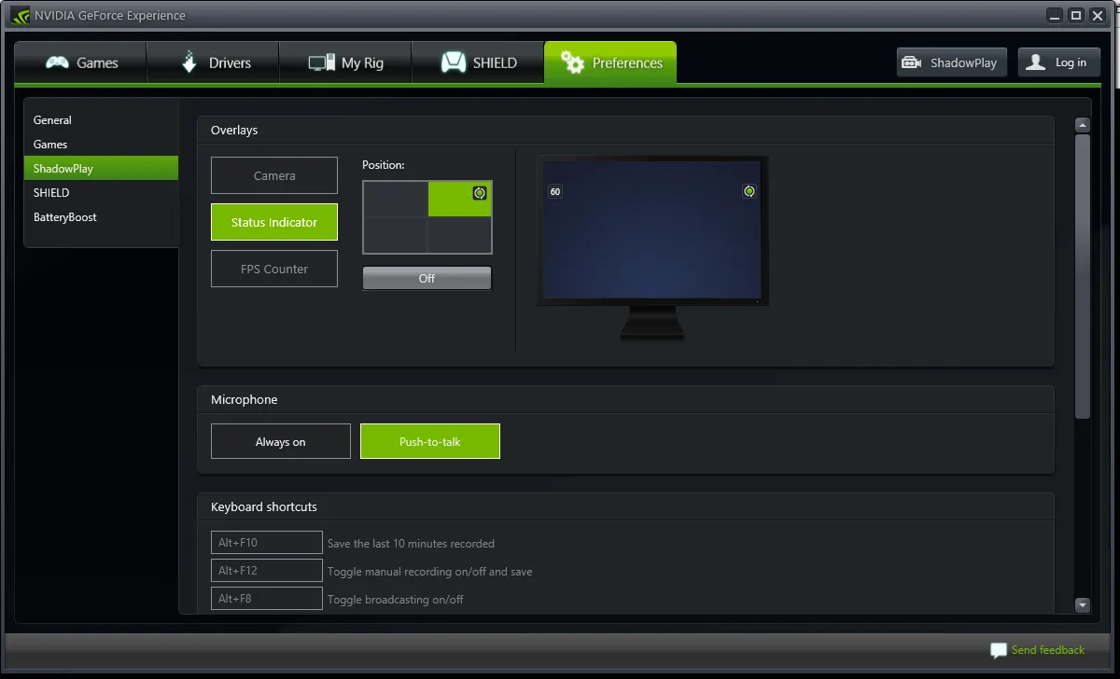Click 'Toggle broadcasting on/off' text
This screenshot has height=679, width=1120.
coord(396,600)
